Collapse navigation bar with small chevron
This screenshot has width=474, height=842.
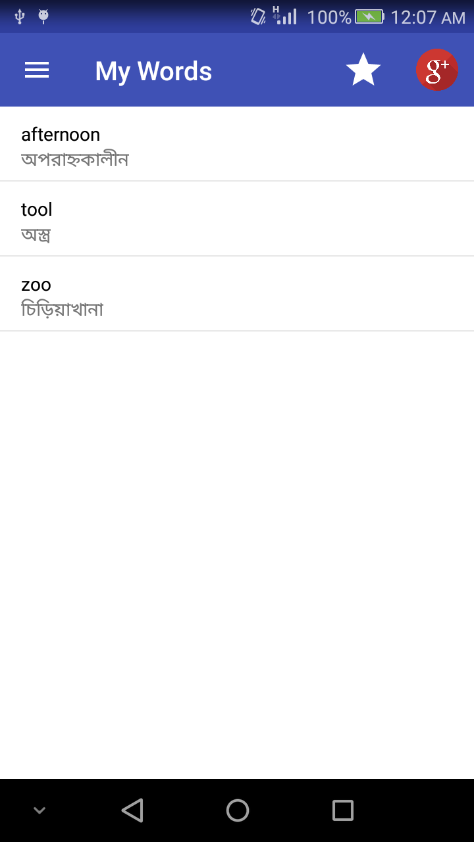(x=39, y=810)
